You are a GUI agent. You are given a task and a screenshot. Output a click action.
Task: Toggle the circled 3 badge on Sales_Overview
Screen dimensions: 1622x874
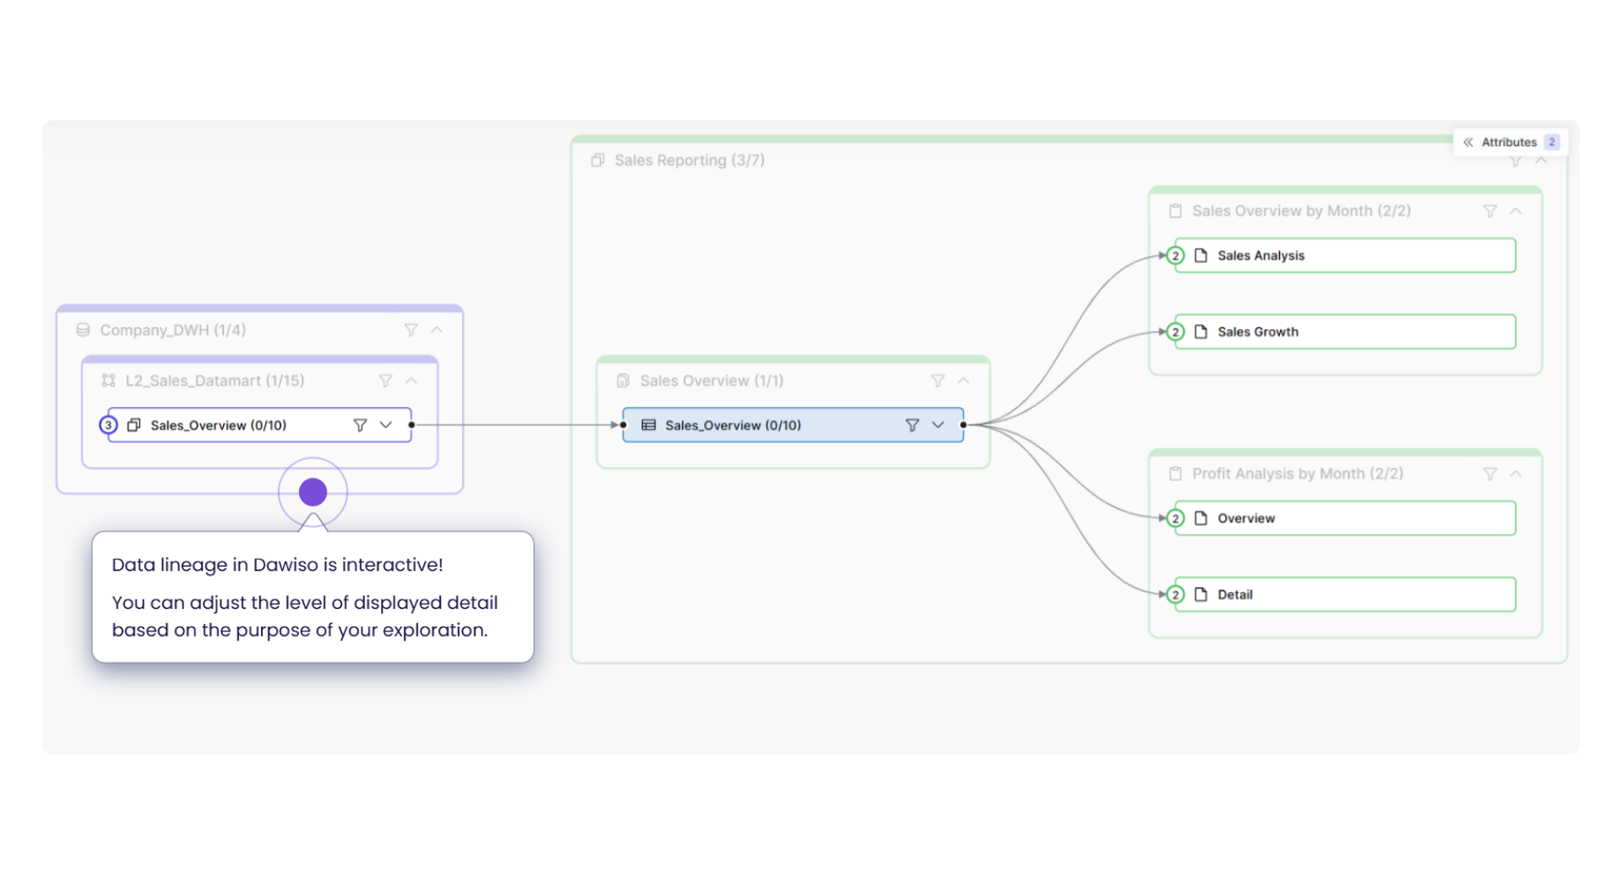pyautogui.click(x=107, y=425)
